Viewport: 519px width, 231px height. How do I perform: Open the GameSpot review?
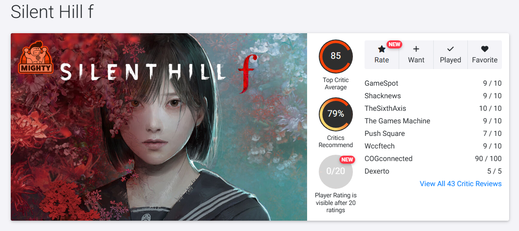tap(433, 83)
